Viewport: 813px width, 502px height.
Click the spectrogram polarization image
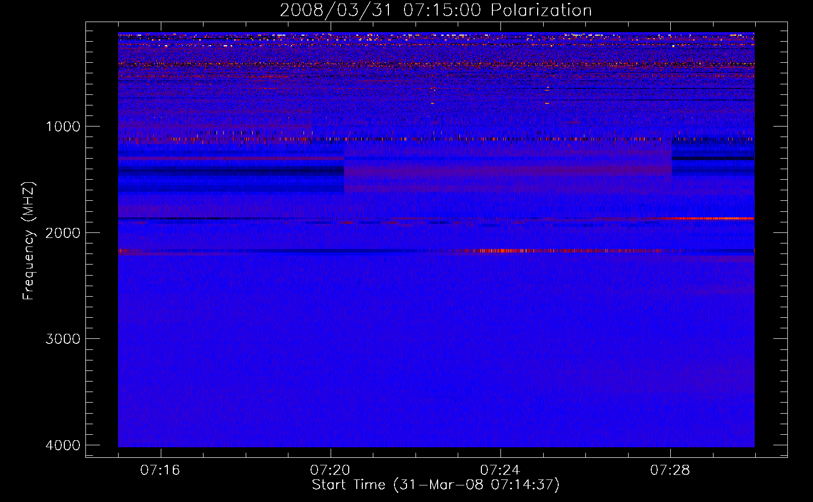coord(436,240)
